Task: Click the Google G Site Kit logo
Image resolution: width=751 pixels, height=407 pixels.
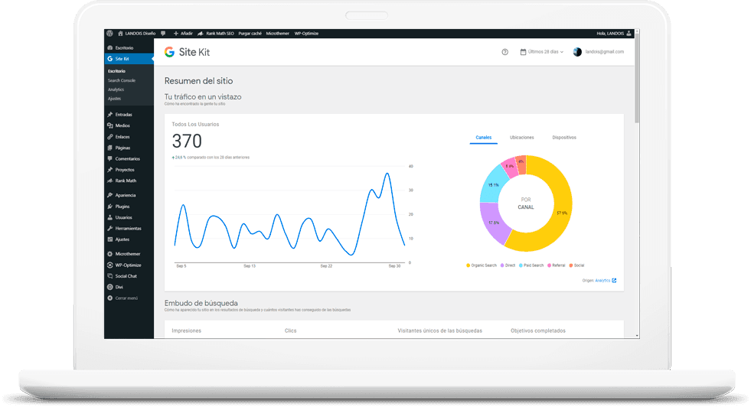Action: (x=169, y=52)
